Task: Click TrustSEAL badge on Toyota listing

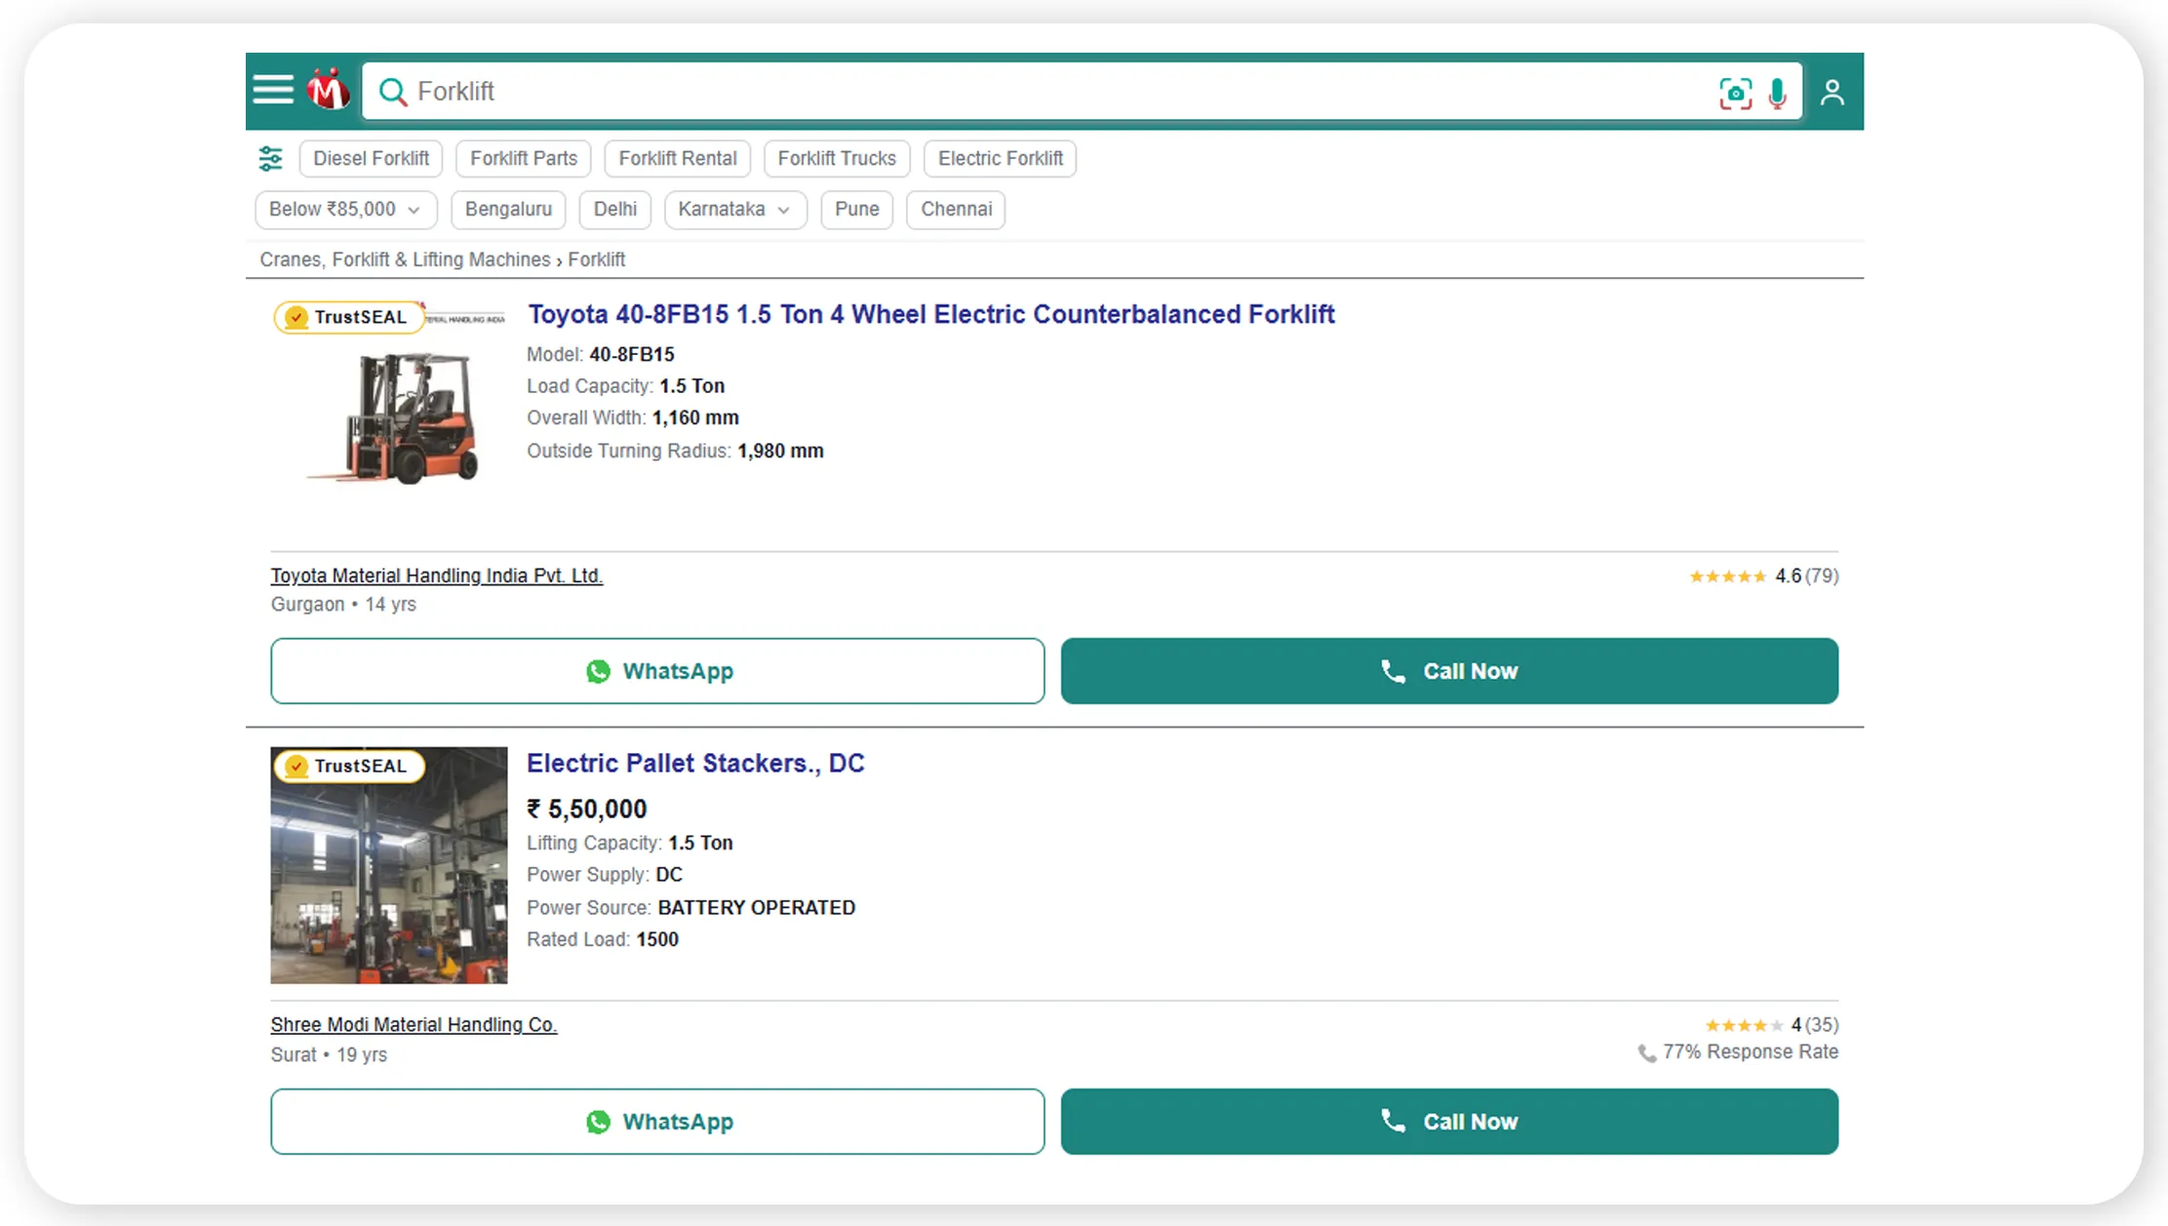Action: [349, 317]
